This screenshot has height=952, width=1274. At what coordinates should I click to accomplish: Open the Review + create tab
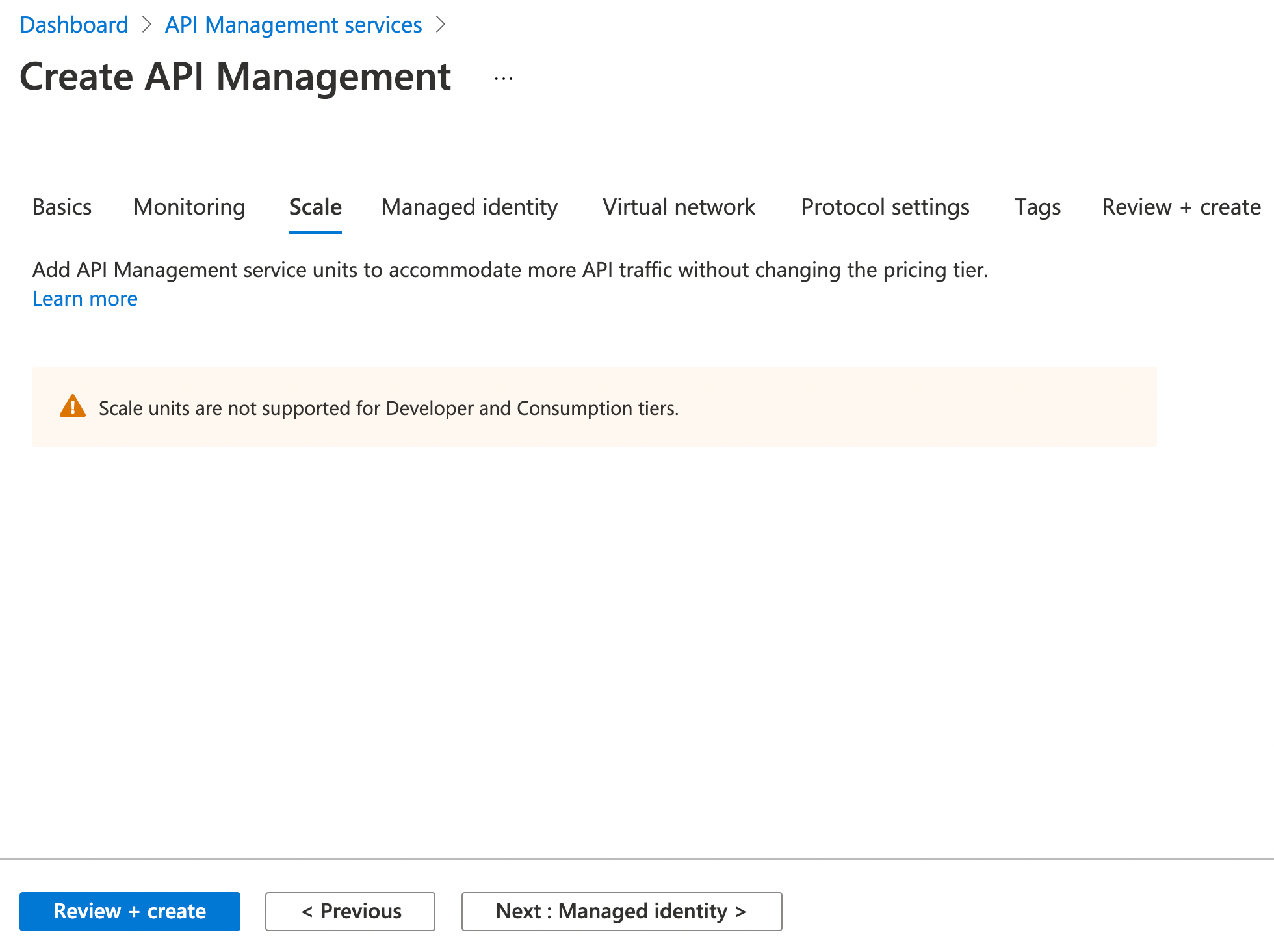pyautogui.click(x=1180, y=207)
